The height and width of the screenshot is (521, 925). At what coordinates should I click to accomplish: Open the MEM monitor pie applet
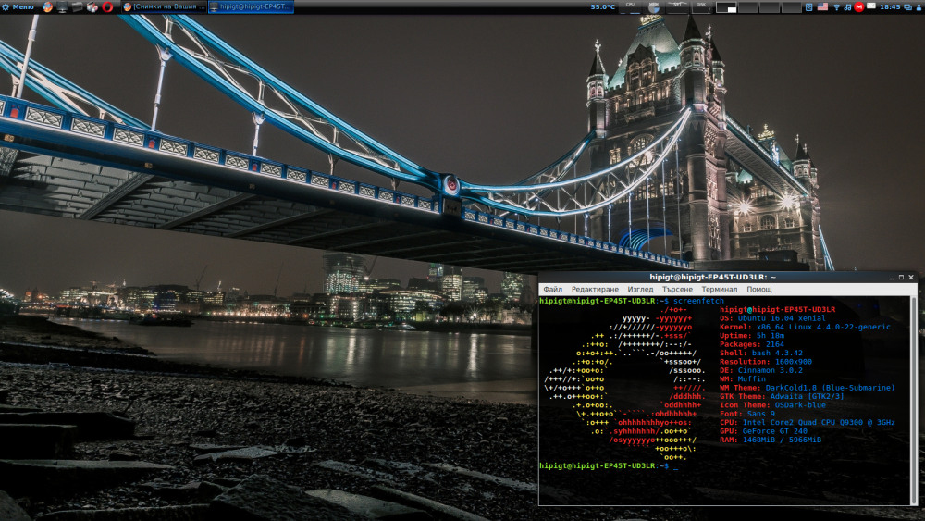tap(654, 7)
